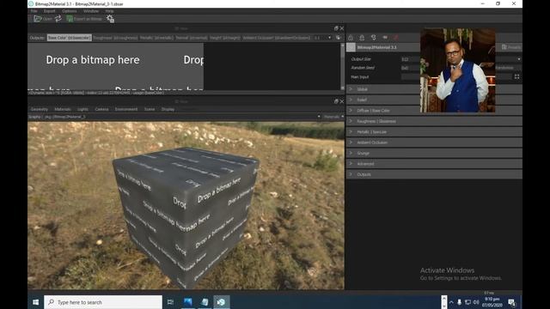Open Scene menu in 3D view
Viewport: 550px width, 309px height.
150,109
